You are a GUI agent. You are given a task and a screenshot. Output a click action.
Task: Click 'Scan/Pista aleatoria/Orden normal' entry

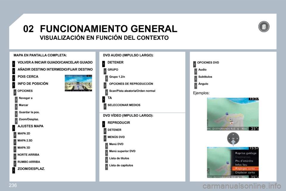click(x=132, y=91)
